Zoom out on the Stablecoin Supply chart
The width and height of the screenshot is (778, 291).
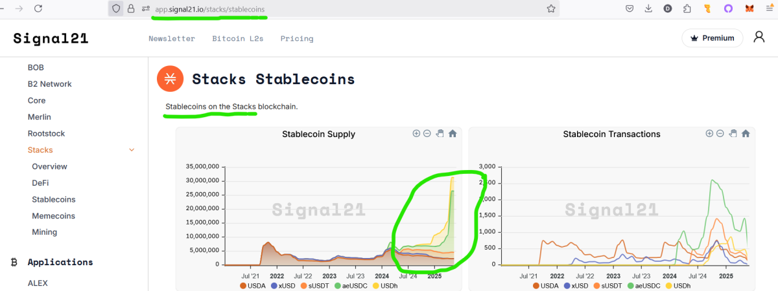coord(427,133)
